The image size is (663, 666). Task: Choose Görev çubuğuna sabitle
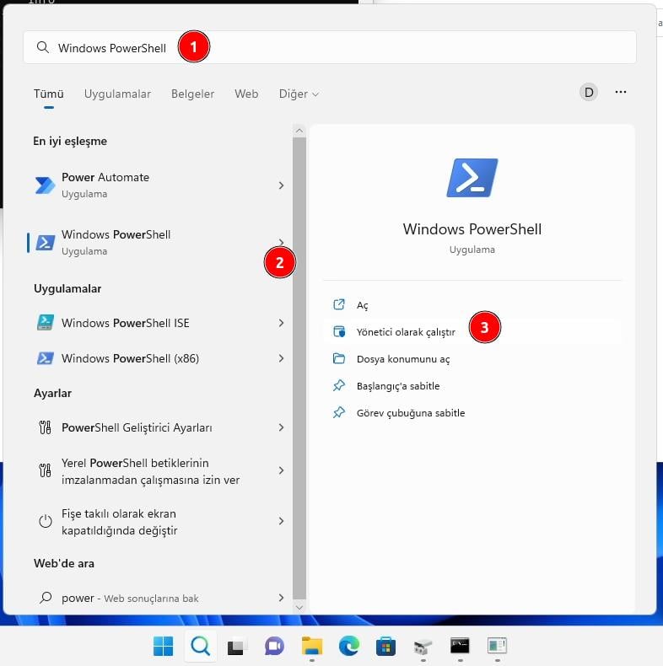[x=411, y=413]
